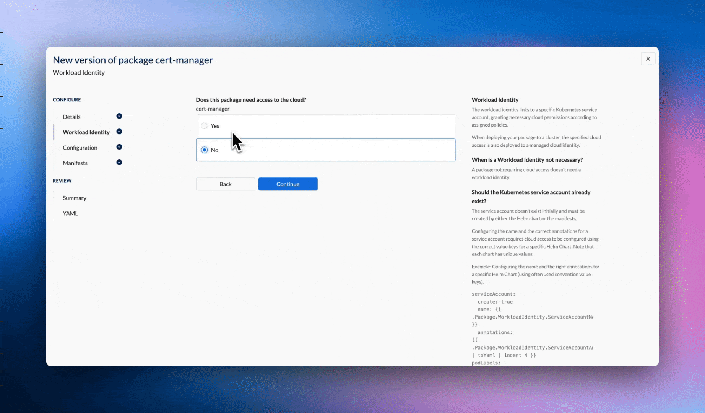This screenshot has width=705, height=413.
Task: Open the Workload Identity step
Action: pyautogui.click(x=86, y=132)
